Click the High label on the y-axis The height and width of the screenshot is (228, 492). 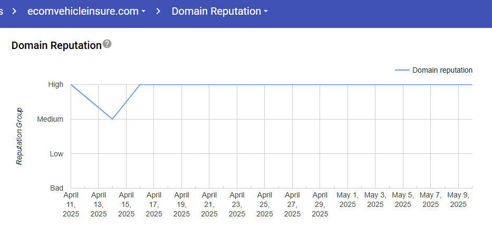click(x=55, y=84)
